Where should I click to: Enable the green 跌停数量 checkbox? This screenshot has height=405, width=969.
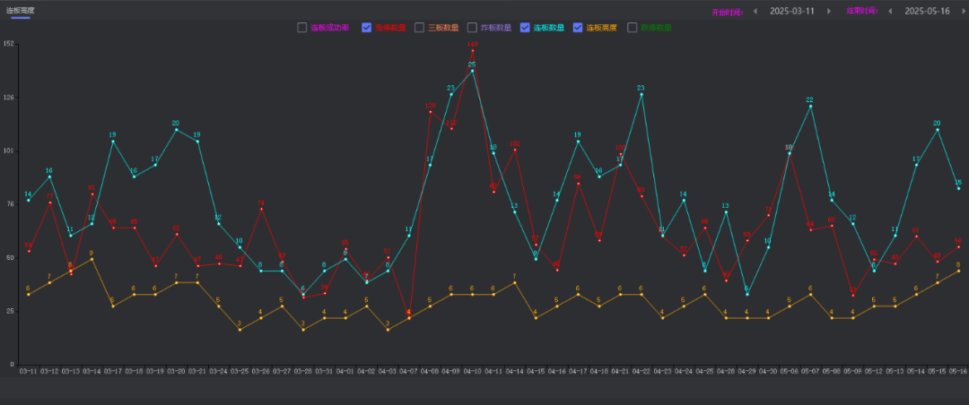coord(633,28)
